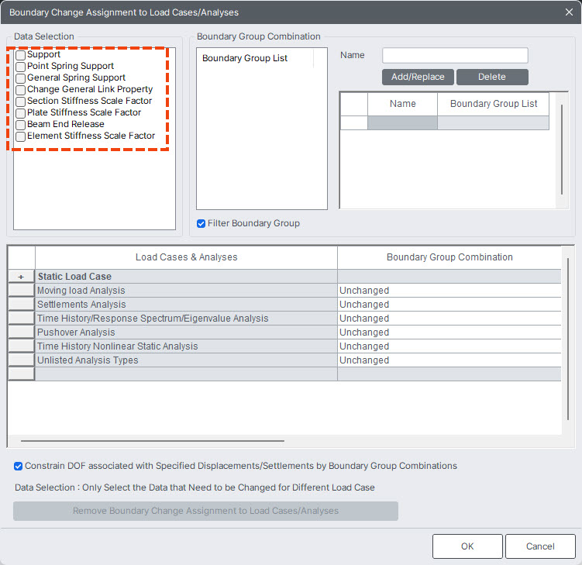This screenshot has height=565, width=582.
Task: Uncheck the Filter Boundary Group option
Action: 201,223
